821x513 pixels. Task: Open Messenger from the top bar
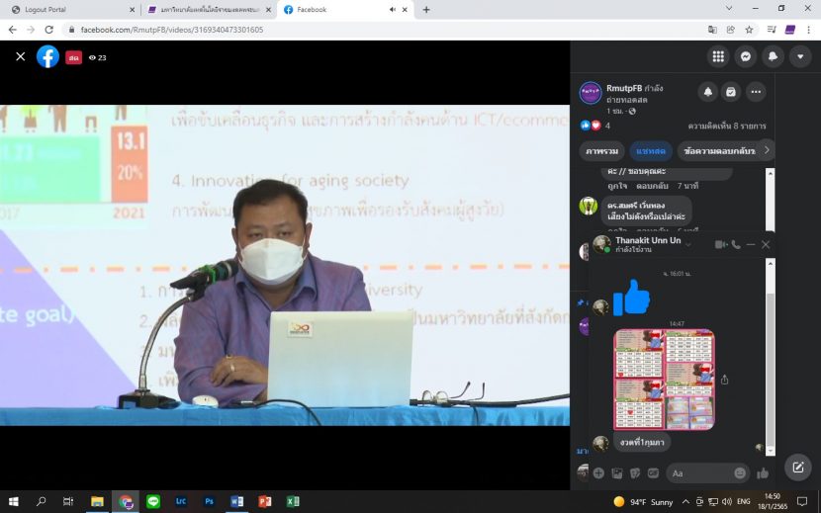(746, 56)
